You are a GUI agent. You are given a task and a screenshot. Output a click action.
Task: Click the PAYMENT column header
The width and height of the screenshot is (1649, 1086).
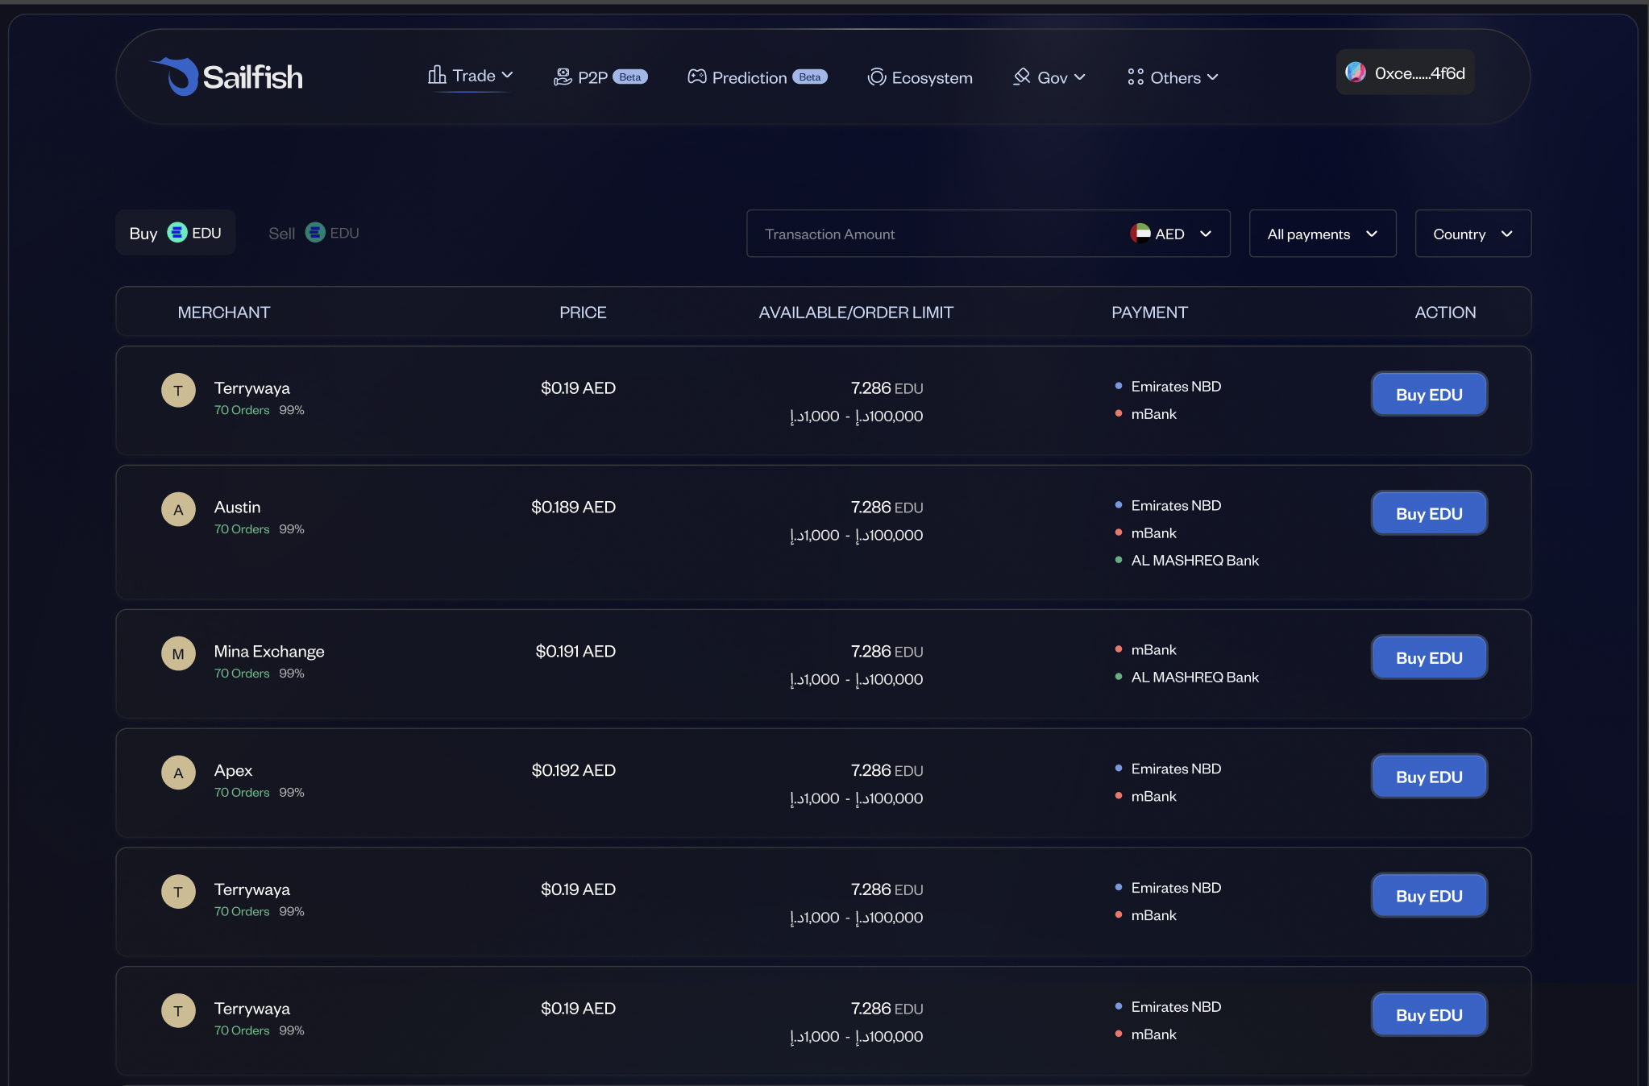(1149, 313)
